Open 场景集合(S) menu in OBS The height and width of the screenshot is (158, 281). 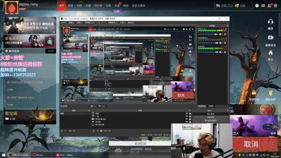click(113, 22)
